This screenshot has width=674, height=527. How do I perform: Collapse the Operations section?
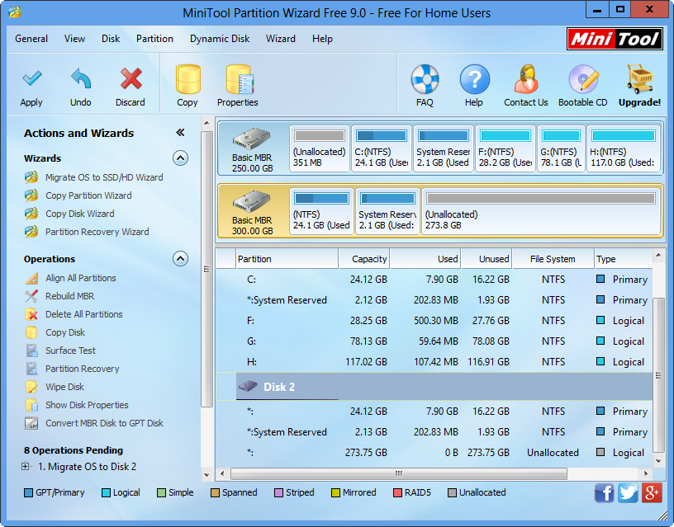coord(181,259)
